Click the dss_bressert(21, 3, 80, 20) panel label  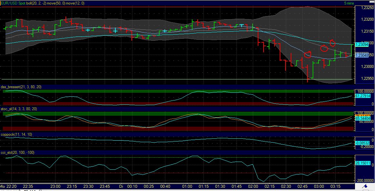tap(21, 87)
